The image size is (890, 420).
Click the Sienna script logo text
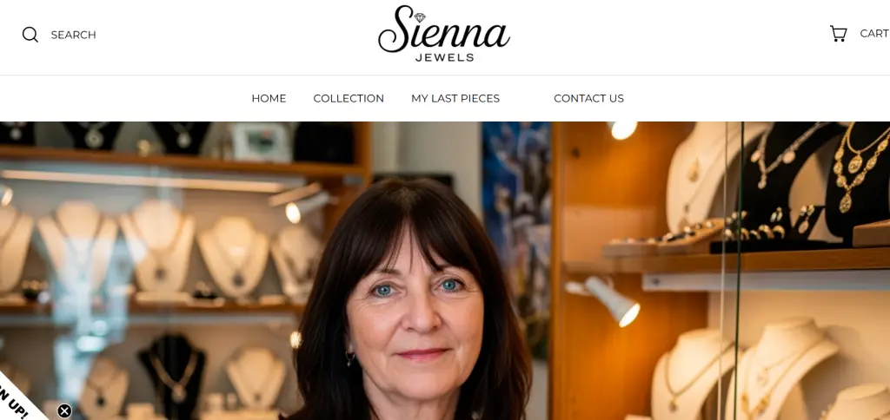point(444,30)
